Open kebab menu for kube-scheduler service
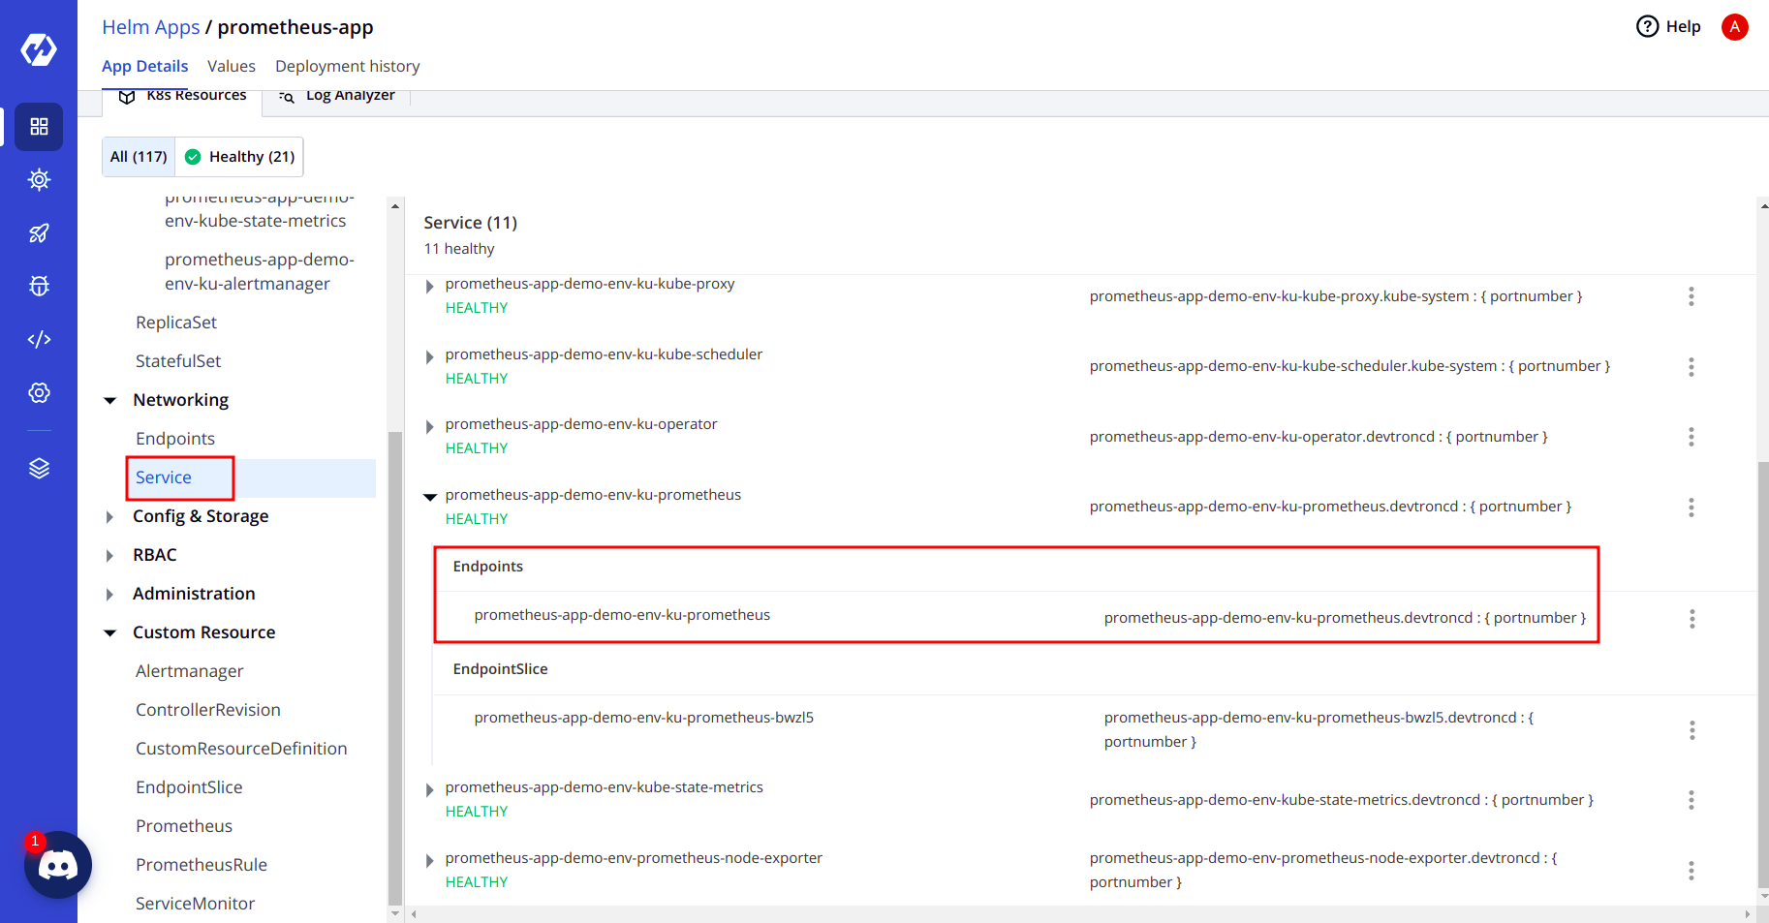 pyautogui.click(x=1691, y=367)
